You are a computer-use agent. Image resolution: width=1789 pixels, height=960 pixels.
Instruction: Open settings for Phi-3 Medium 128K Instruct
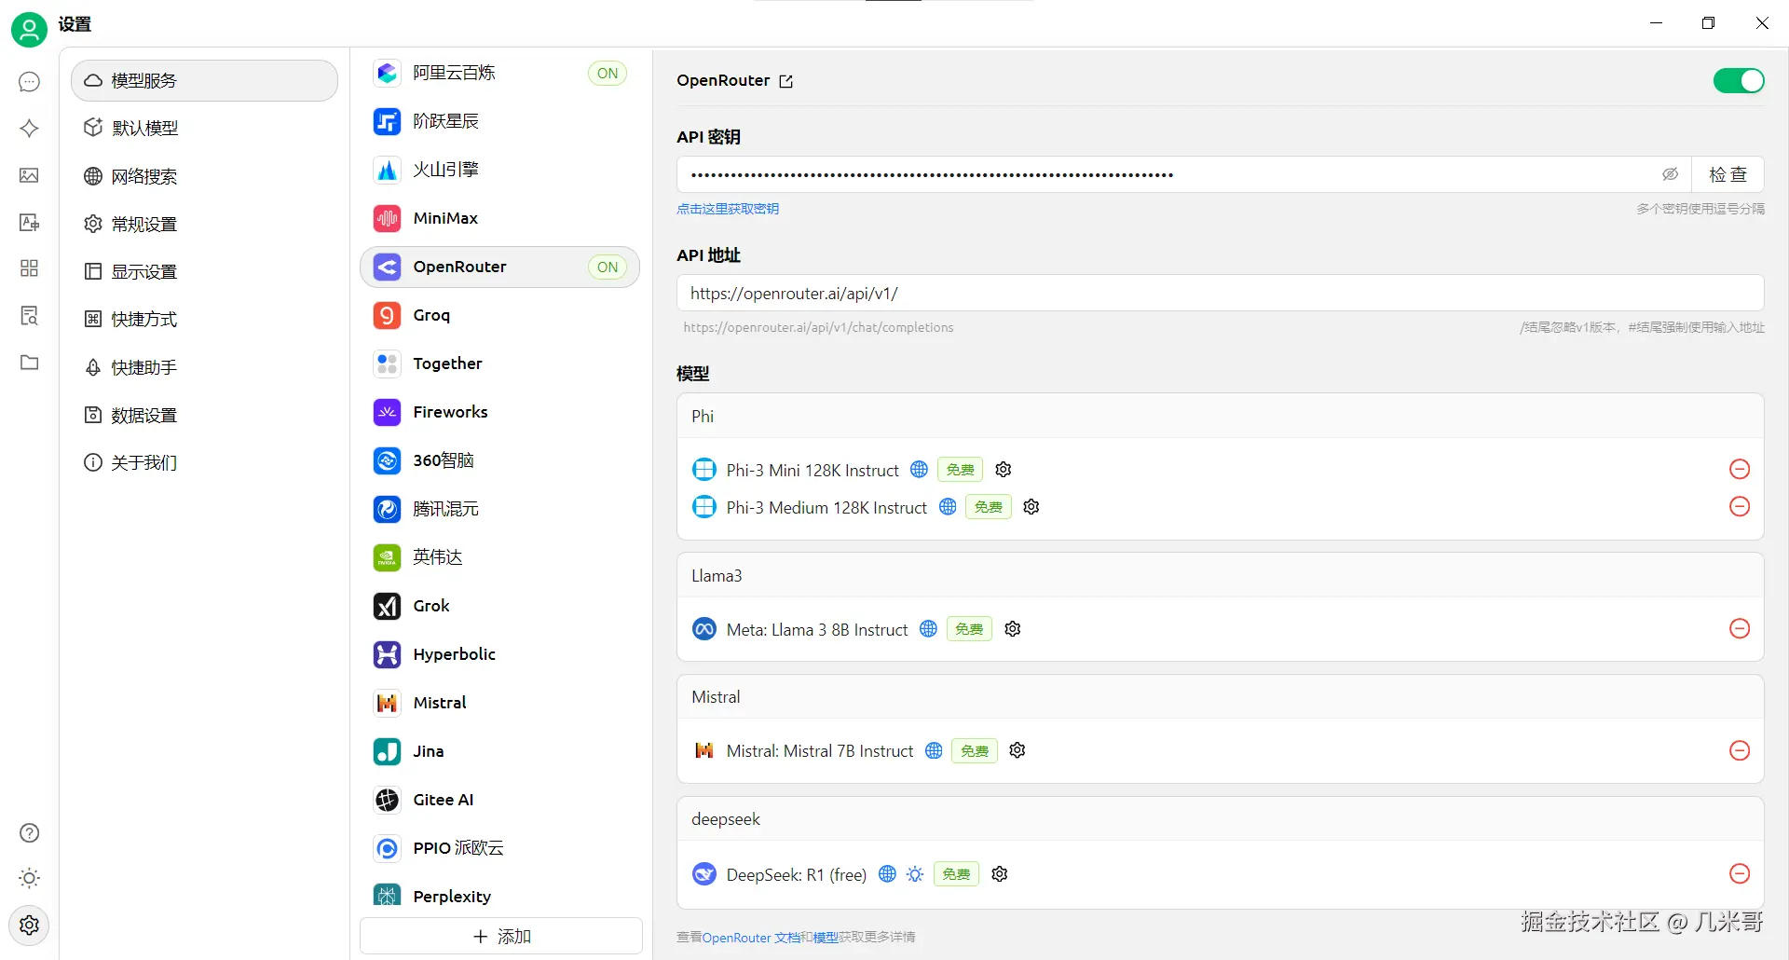pyautogui.click(x=1031, y=507)
